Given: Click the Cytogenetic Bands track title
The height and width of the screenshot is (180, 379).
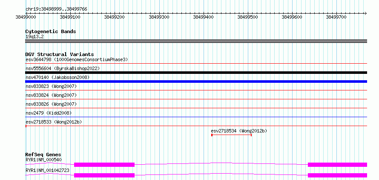Looking at the screenshot, I should point(51,31).
